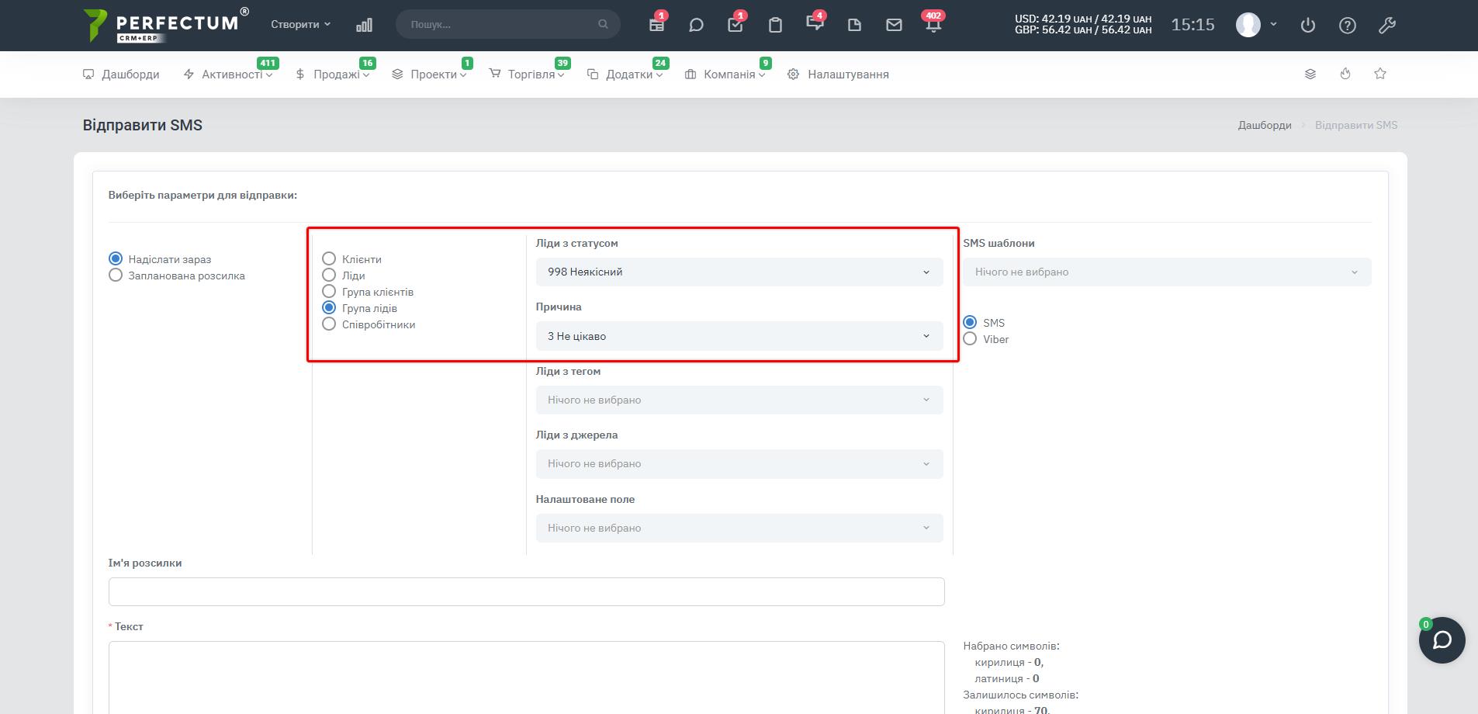This screenshot has height=714, width=1478.
Task: Open the mail envelope icon
Action: (x=894, y=25)
